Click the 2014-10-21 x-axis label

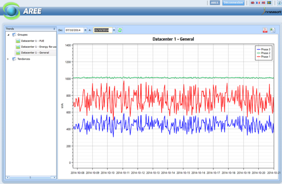[x=274, y=173]
